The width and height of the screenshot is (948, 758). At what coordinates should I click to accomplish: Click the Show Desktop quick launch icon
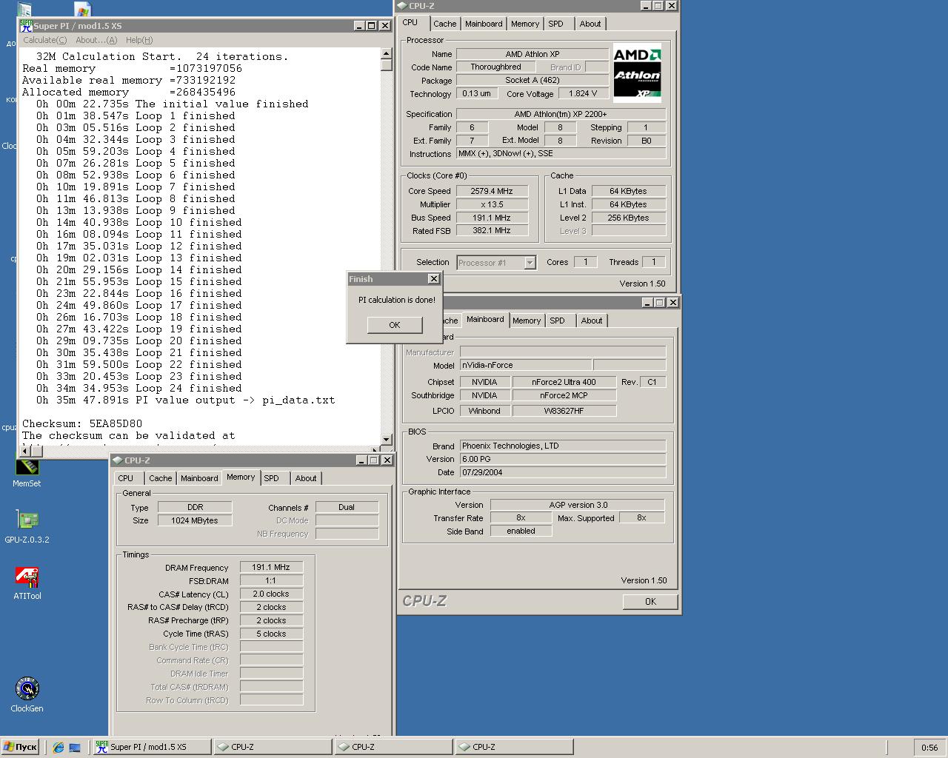pyautogui.click(x=75, y=748)
